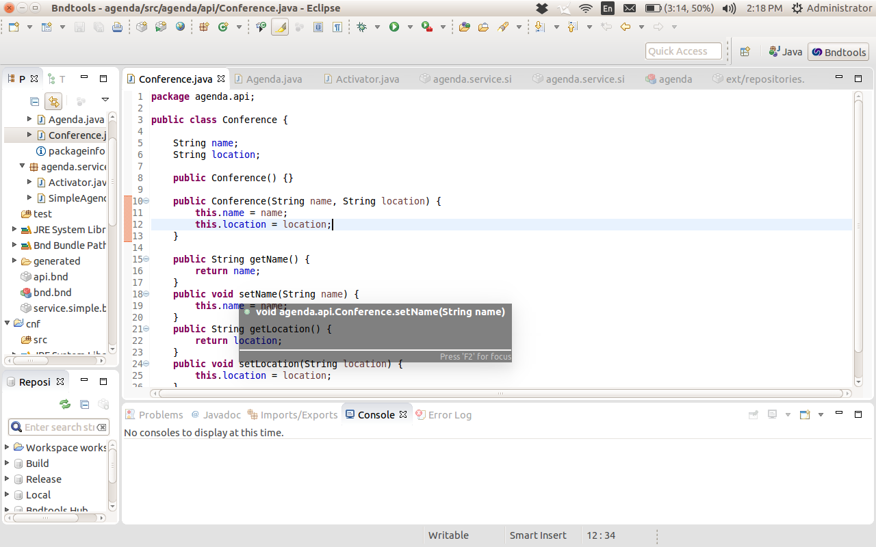Click the Open Perspective icon
The image size is (876, 547).
(x=745, y=52)
